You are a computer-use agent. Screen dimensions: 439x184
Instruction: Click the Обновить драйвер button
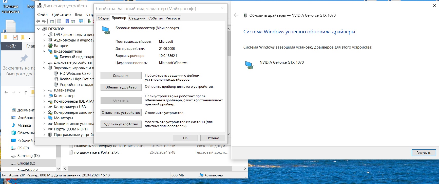coord(121,87)
